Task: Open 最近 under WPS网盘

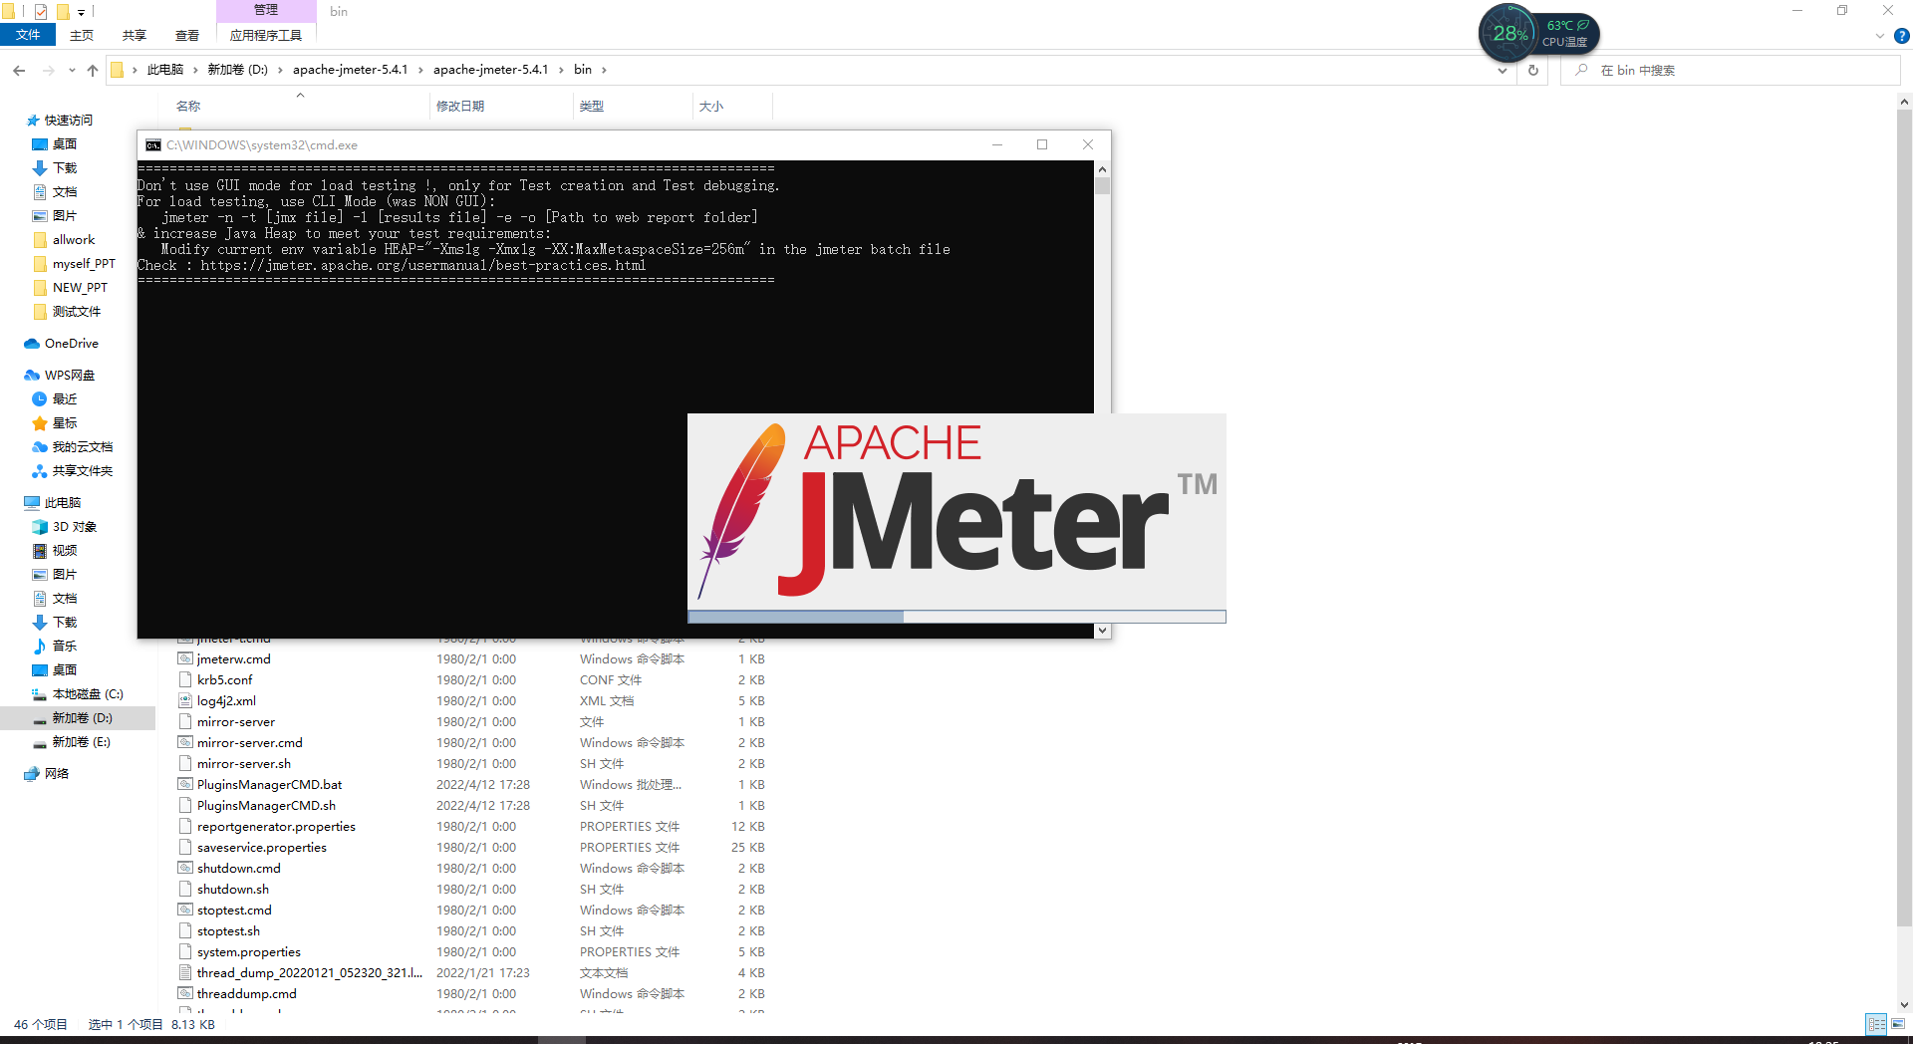Action: coord(65,399)
